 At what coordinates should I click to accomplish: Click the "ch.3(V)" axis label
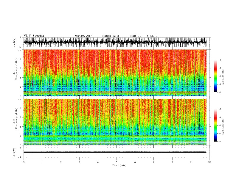(x=14, y=153)
